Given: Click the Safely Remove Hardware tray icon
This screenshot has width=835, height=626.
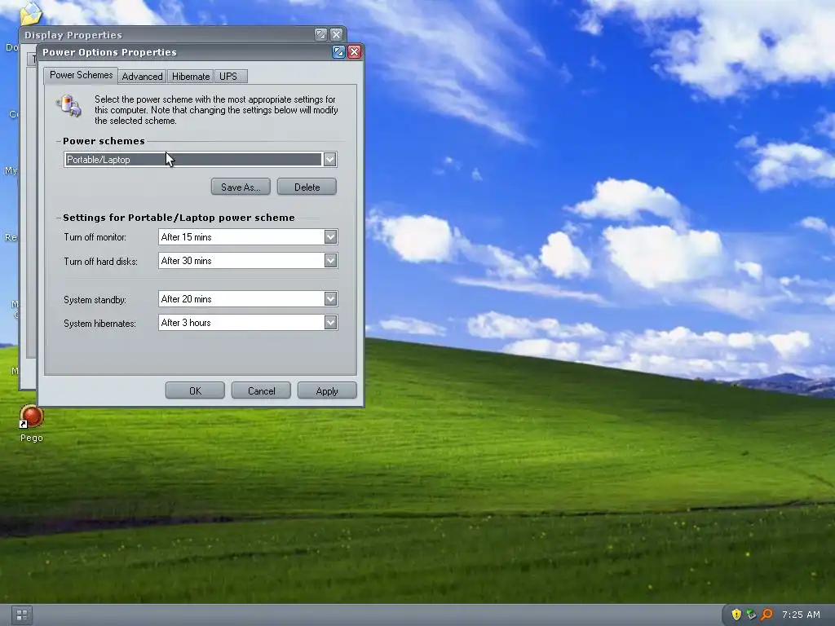Looking at the screenshot, I should point(751,615).
